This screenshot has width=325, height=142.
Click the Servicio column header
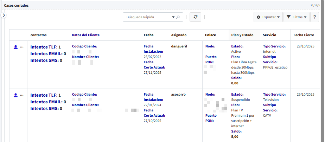click(269, 35)
